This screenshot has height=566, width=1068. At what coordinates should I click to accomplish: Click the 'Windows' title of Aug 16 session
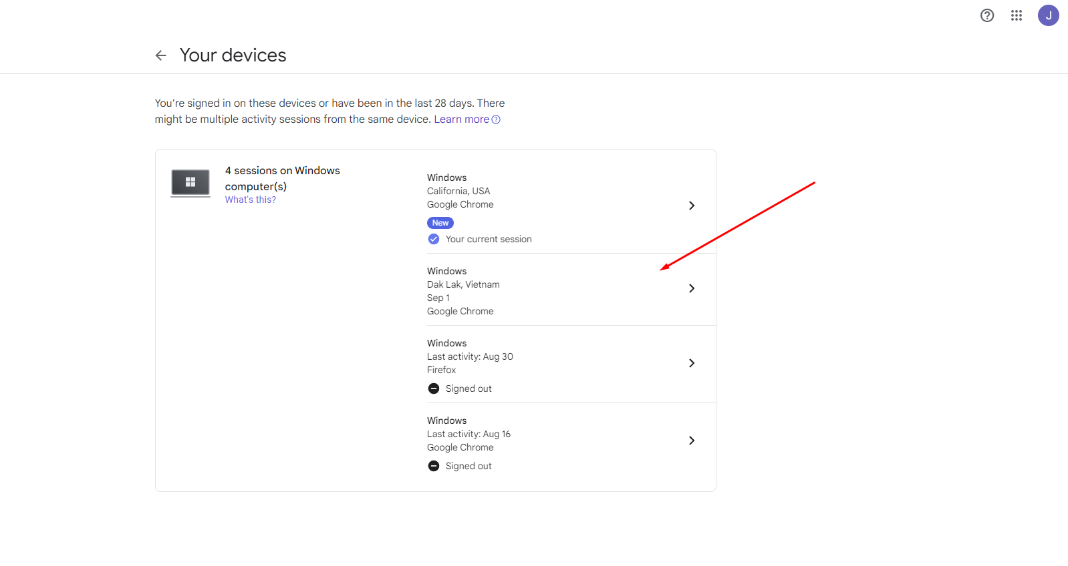(447, 420)
